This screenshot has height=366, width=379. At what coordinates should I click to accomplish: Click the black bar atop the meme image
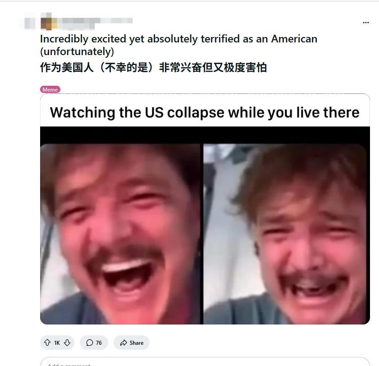click(205, 135)
